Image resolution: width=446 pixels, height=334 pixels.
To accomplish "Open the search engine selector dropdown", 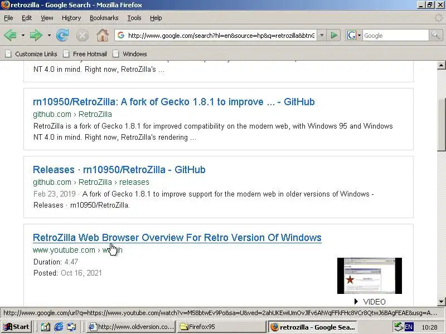I will click(x=353, y=36).
